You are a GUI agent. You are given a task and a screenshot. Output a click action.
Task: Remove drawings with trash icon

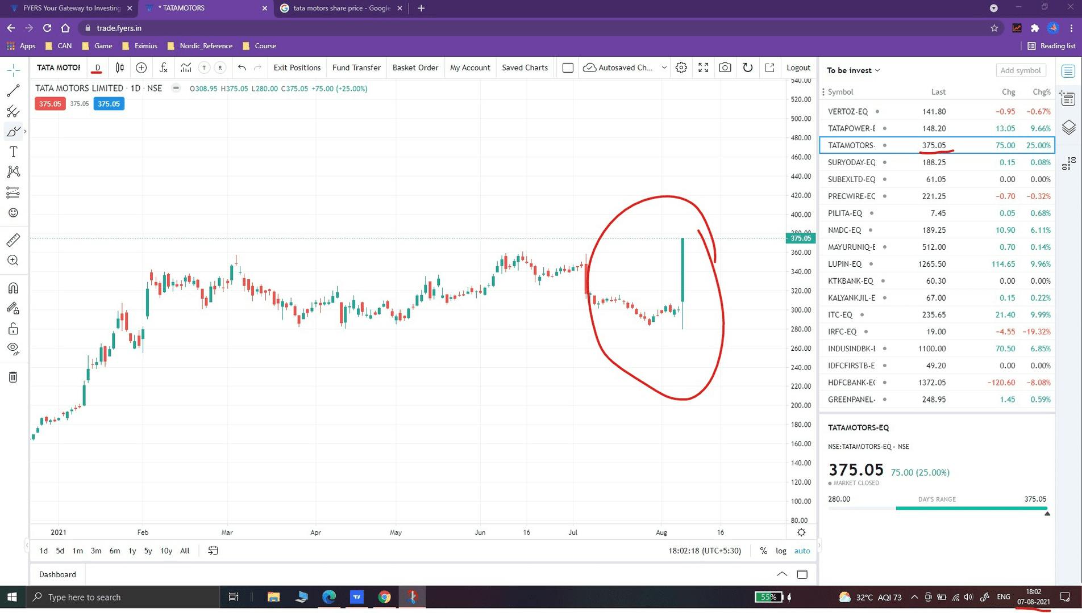(13, 377)
